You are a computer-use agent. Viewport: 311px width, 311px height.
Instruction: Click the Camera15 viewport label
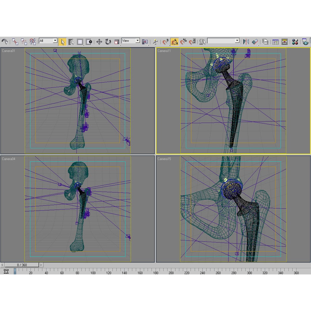[164, 159]
